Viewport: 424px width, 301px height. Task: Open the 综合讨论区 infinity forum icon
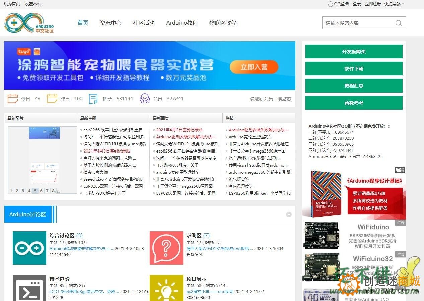[x=29, y=248]
